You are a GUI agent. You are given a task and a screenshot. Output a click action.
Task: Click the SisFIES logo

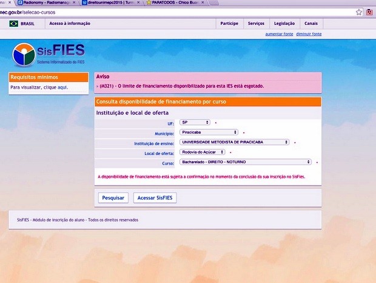click(49, 54)
